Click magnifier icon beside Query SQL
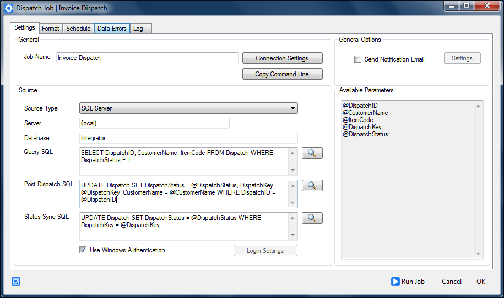 click(x=312, y=153)
